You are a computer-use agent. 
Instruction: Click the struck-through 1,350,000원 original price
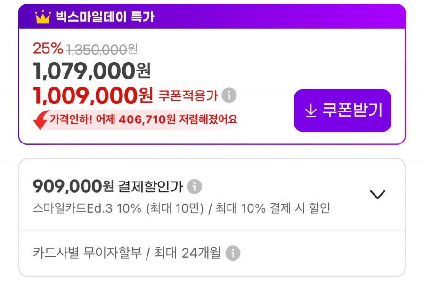click(102, 49)
